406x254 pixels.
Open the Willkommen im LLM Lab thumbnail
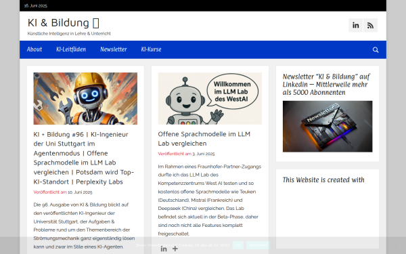(x=210, y=98)
